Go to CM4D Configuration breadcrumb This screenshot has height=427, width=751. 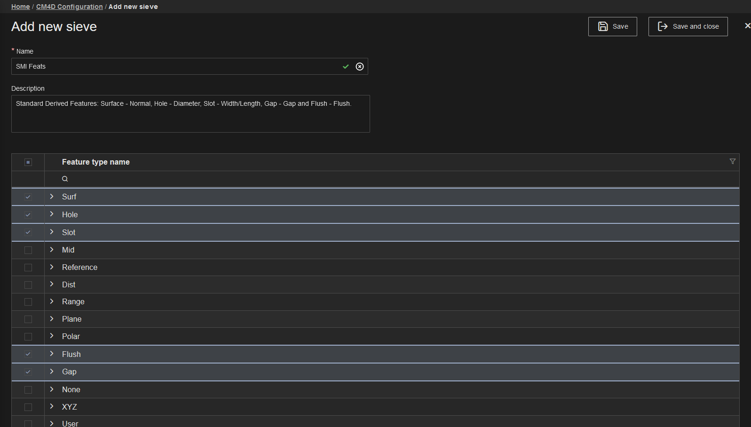[69, 7]
